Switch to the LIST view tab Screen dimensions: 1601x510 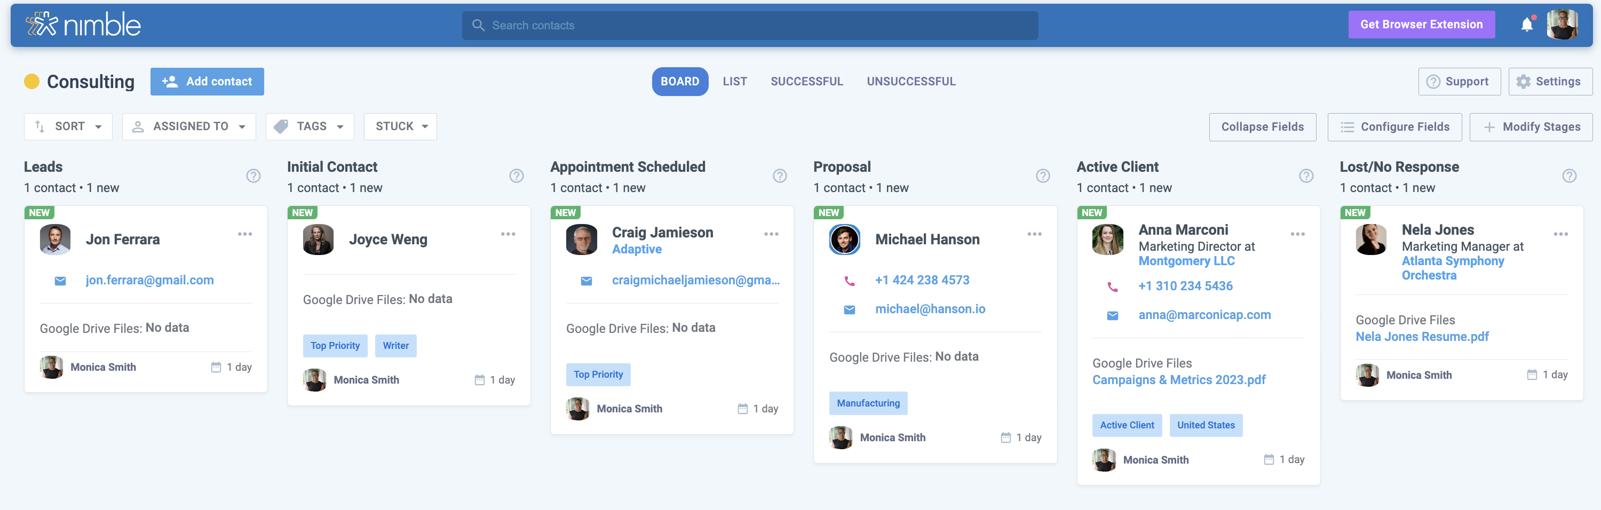[734, 82]
